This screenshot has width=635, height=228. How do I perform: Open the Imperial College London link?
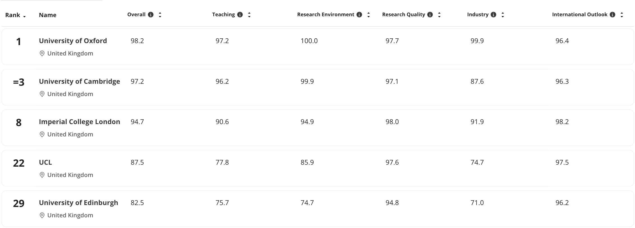point(79,122)
